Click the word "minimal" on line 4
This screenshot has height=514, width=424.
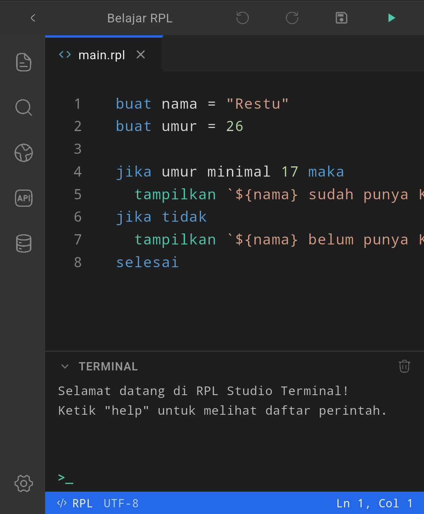tap(239, 171)
